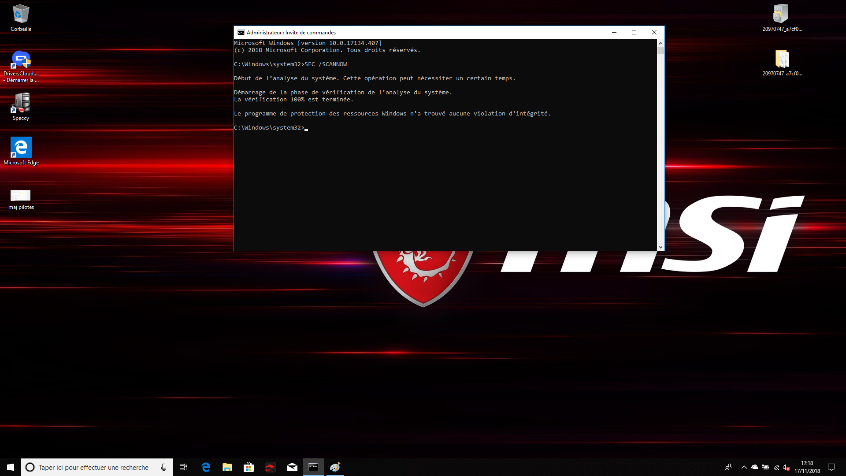Click the command prompt scrollbar up arrow
This screenshot has height=476, width=846.
[660, 43]
